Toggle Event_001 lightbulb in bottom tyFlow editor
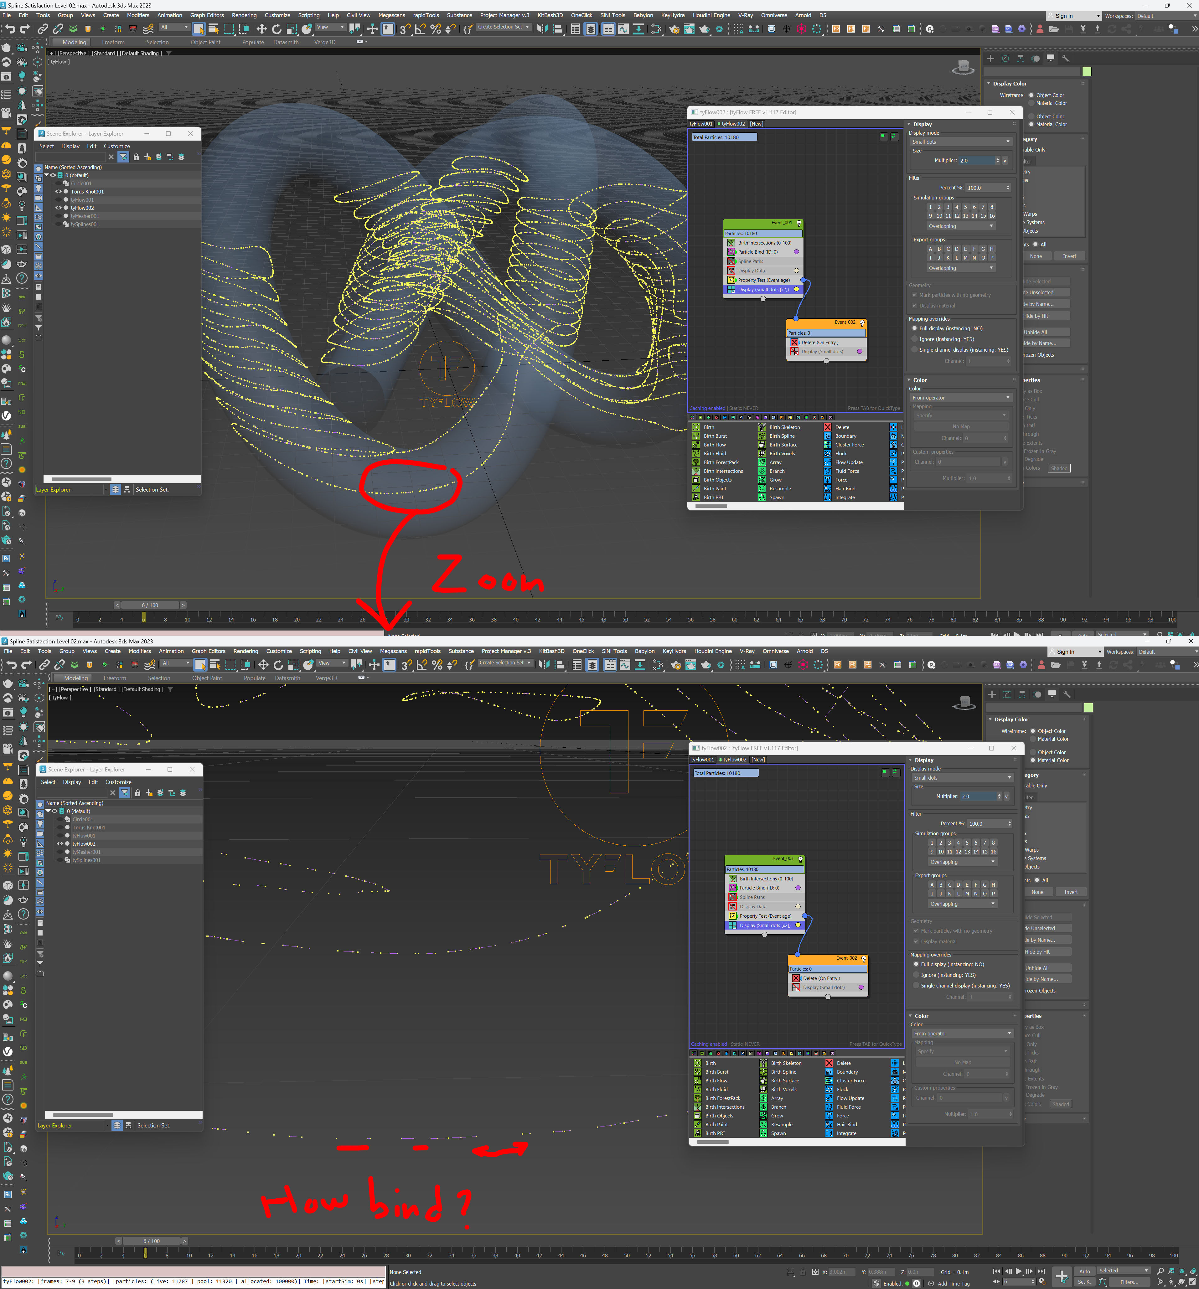 pyautogui.click(x=800, y=859)
